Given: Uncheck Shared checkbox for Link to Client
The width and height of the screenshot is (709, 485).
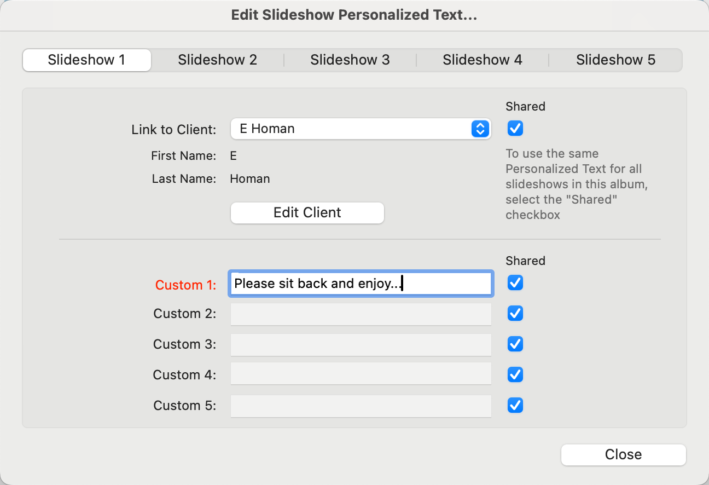Looking at the screenshot, I should point(515,128).
